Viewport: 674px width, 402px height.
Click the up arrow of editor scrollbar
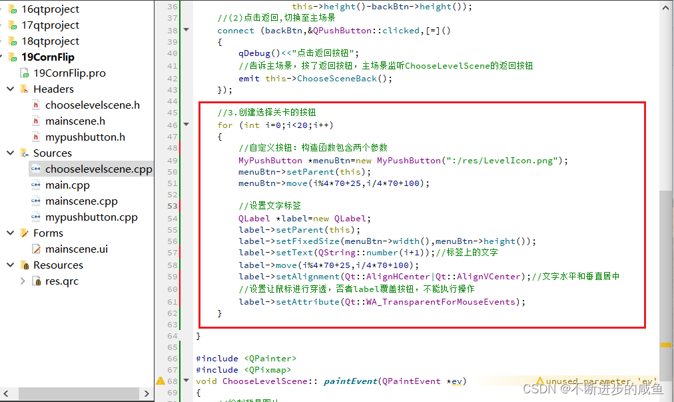[666, 7]
